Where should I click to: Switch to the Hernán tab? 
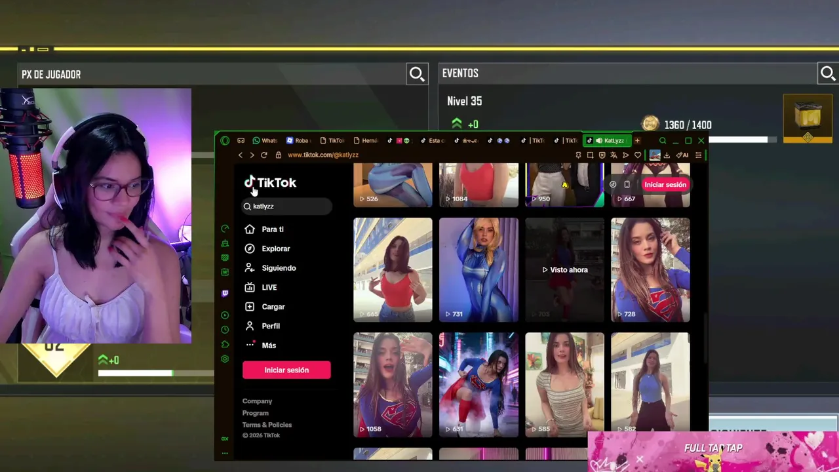coord(366,140)
